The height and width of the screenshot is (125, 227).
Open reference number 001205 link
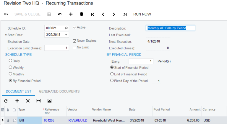click(x=49, y=120)
